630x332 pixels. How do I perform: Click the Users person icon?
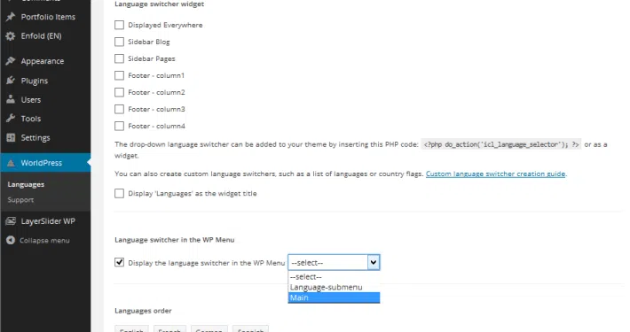[11, 99]
